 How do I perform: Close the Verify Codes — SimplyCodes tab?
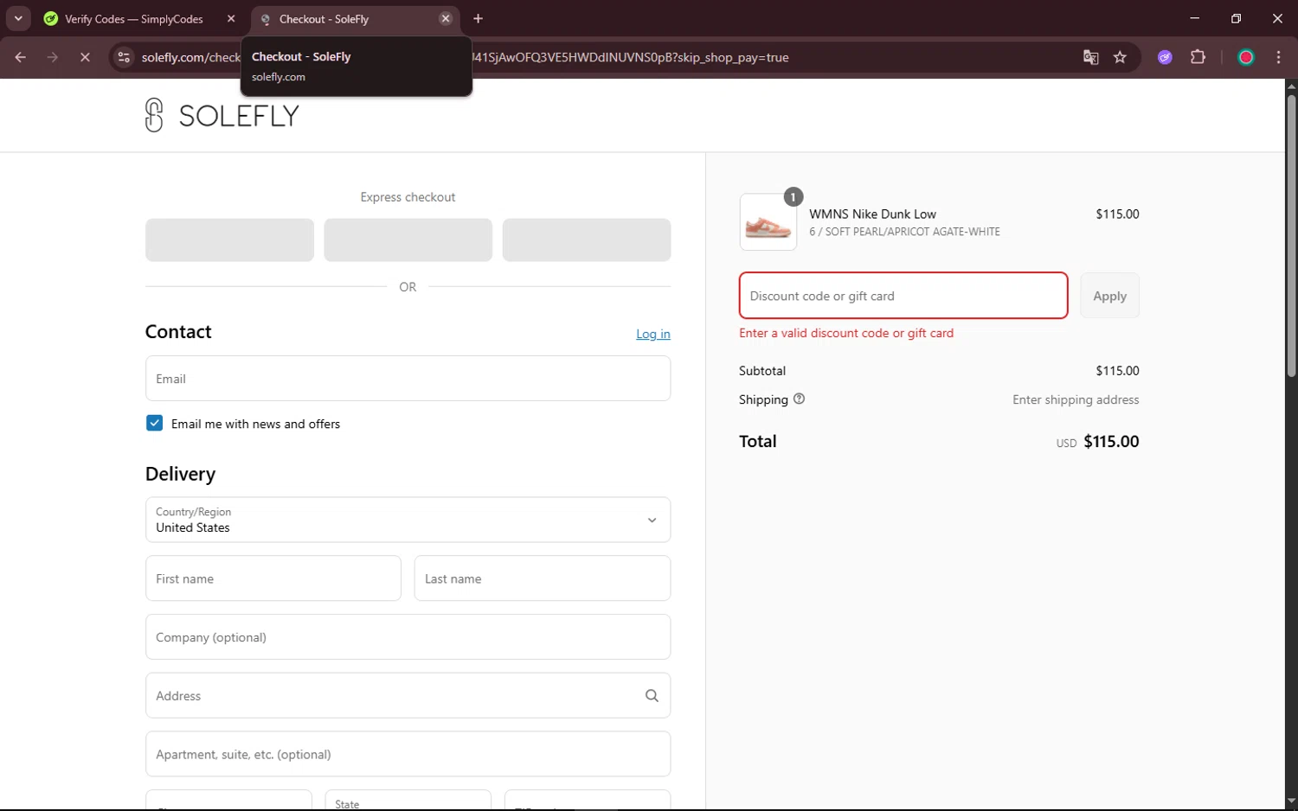(231, 19)
